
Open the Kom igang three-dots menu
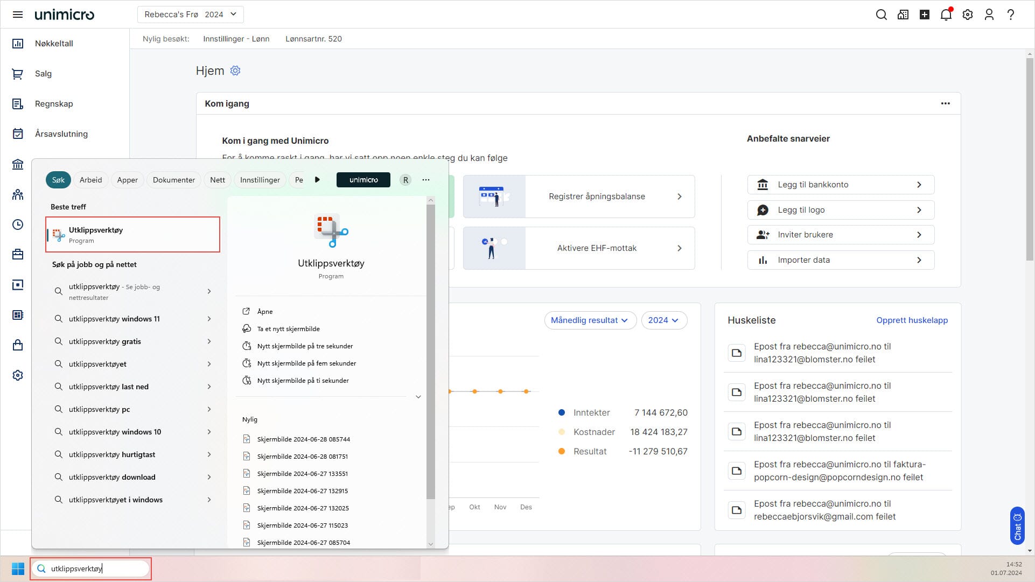click(x=945, y=103)
